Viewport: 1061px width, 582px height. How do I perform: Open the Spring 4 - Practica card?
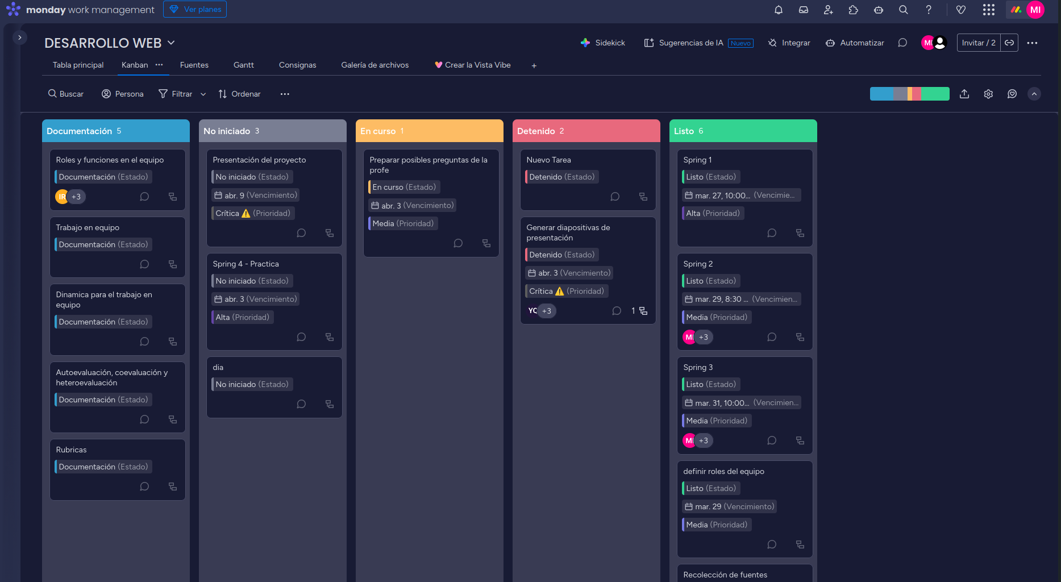click(246, 264)
